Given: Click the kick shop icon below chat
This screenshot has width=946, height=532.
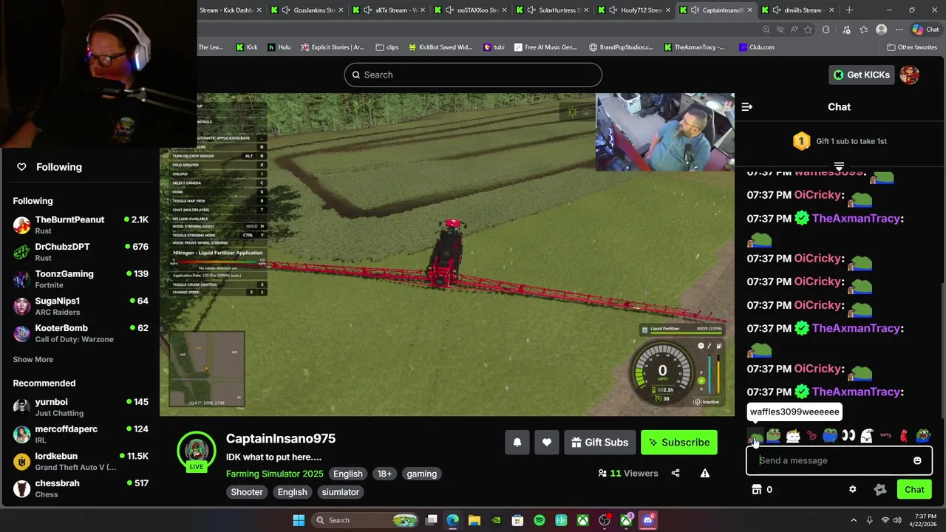Looking at the screenshot, I should (757, 489).
